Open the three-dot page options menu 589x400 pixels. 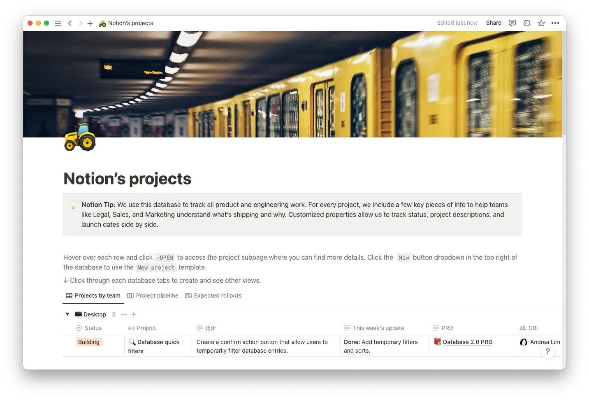[x=555, y=23]
